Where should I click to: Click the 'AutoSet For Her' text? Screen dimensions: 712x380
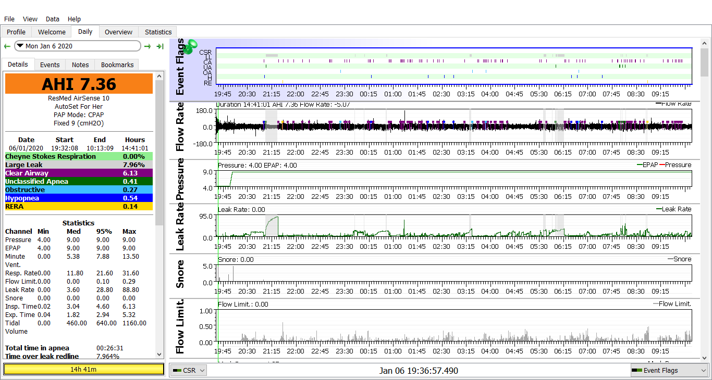(x=78, y=107)
